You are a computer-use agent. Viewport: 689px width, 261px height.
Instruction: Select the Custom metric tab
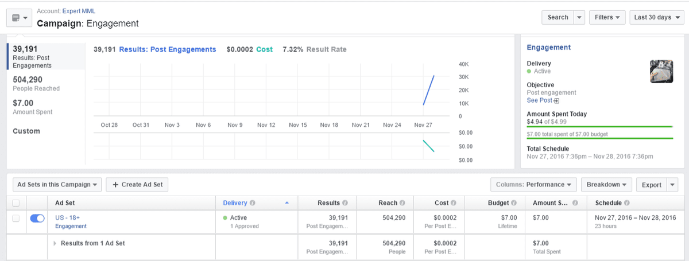(x=26, y=131)
